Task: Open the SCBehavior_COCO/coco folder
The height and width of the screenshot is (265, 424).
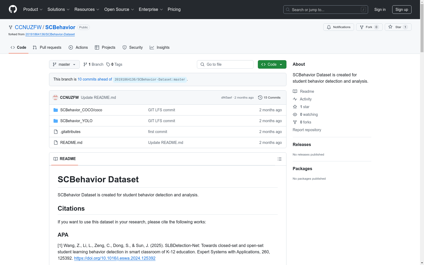Action: pyautogui.click(x=81, y=110)
